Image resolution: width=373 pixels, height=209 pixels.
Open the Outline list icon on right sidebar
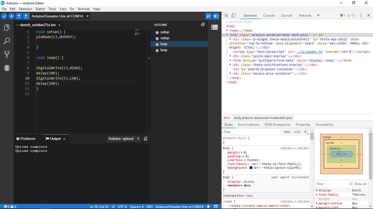pyautogui.click(x=215, y=27)
